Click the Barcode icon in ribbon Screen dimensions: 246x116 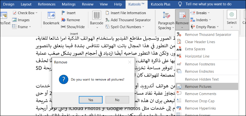[96, 15]
